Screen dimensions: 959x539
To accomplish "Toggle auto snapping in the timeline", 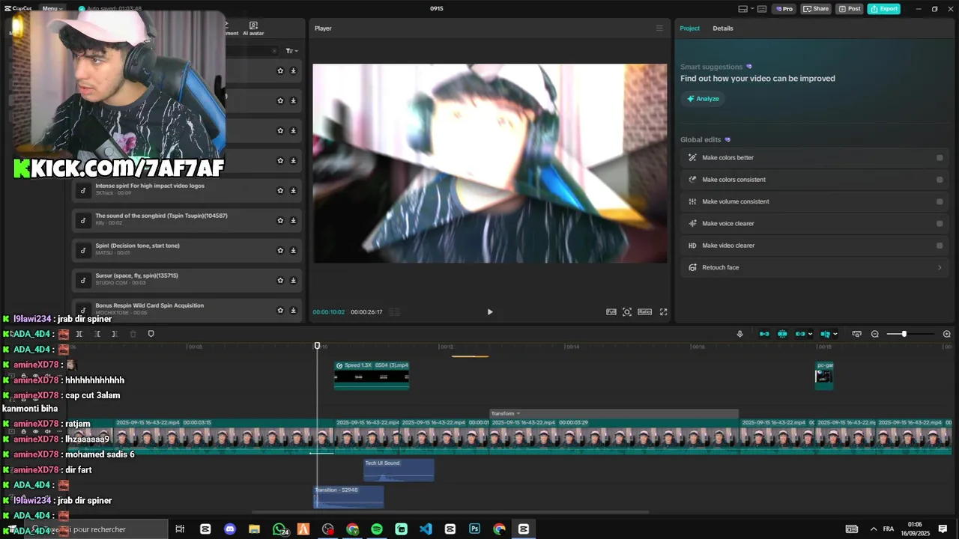I will tap(782, 334).
